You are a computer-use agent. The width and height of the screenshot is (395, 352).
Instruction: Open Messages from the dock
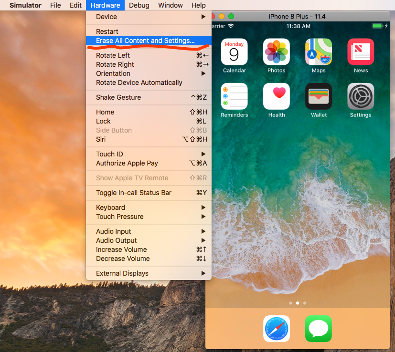click(x=319, y=329)
